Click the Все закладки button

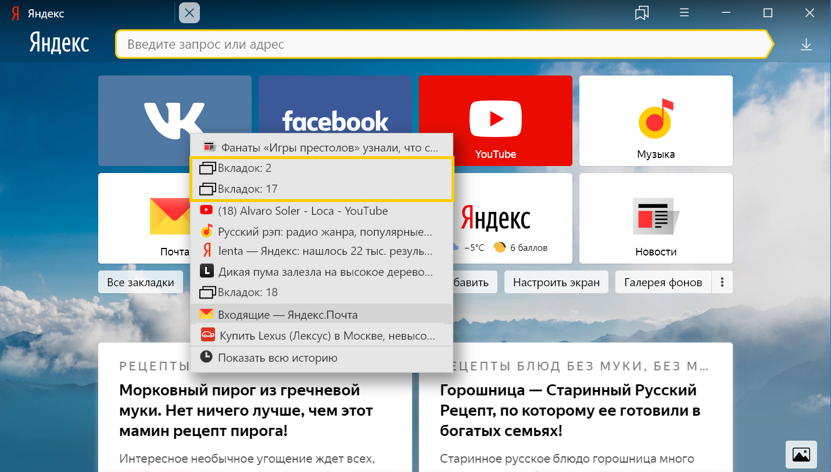click(x=141, y=282)
